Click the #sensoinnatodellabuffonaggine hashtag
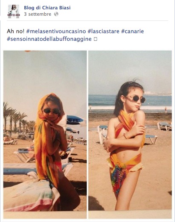The image size is (175, 222). [49, 39]
